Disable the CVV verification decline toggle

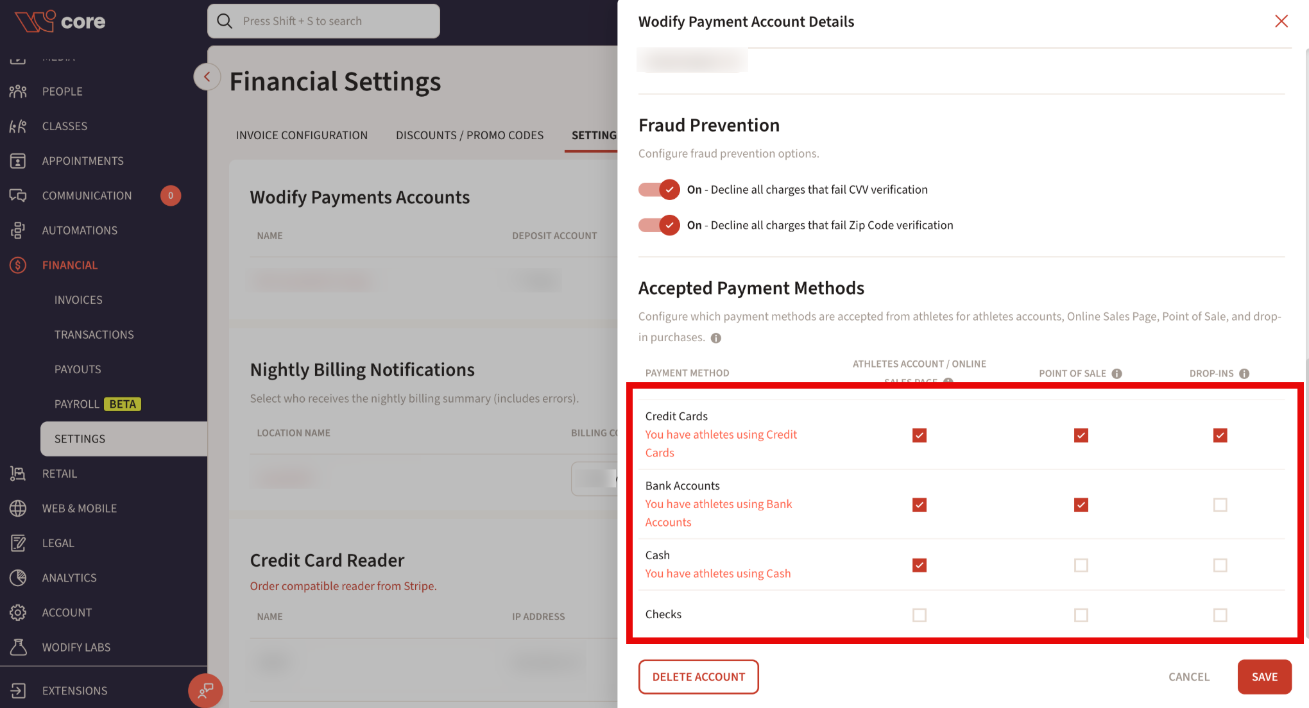(x=659, y=190)
